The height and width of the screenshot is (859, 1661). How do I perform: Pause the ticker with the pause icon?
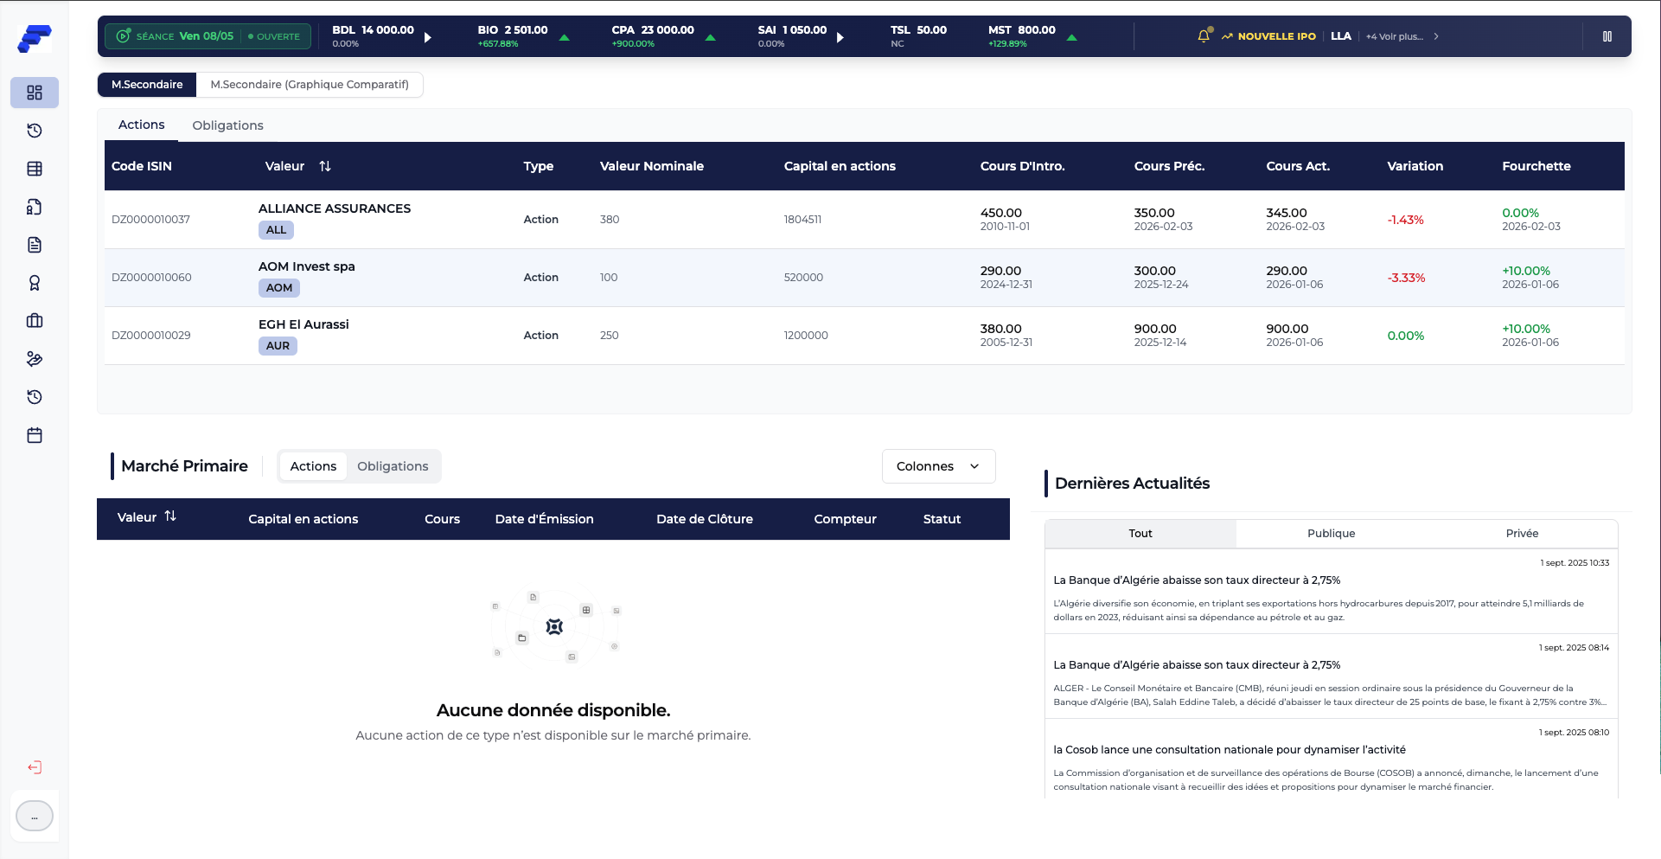pos(1607,36)
